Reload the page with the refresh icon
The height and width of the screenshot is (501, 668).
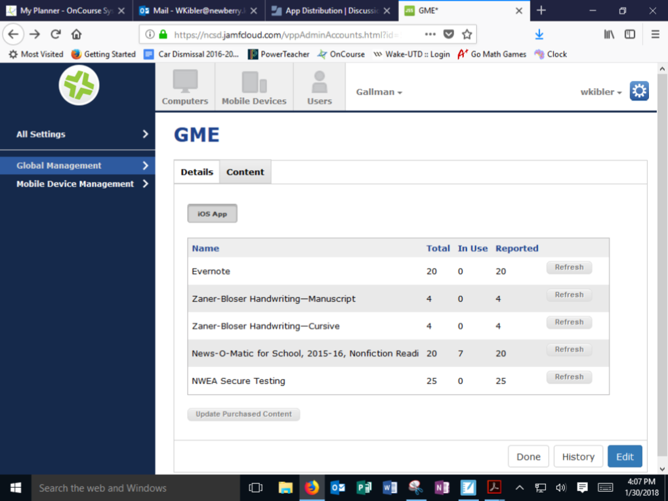tap(55, 34)
